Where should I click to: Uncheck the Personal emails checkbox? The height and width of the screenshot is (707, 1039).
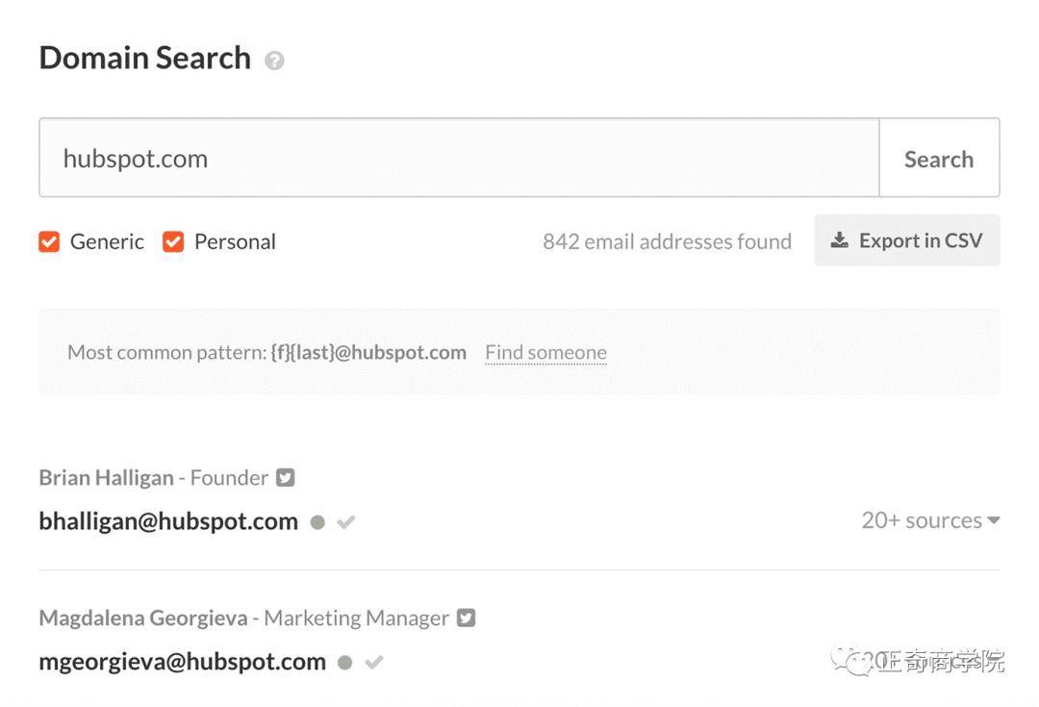(x=173, y=241)
